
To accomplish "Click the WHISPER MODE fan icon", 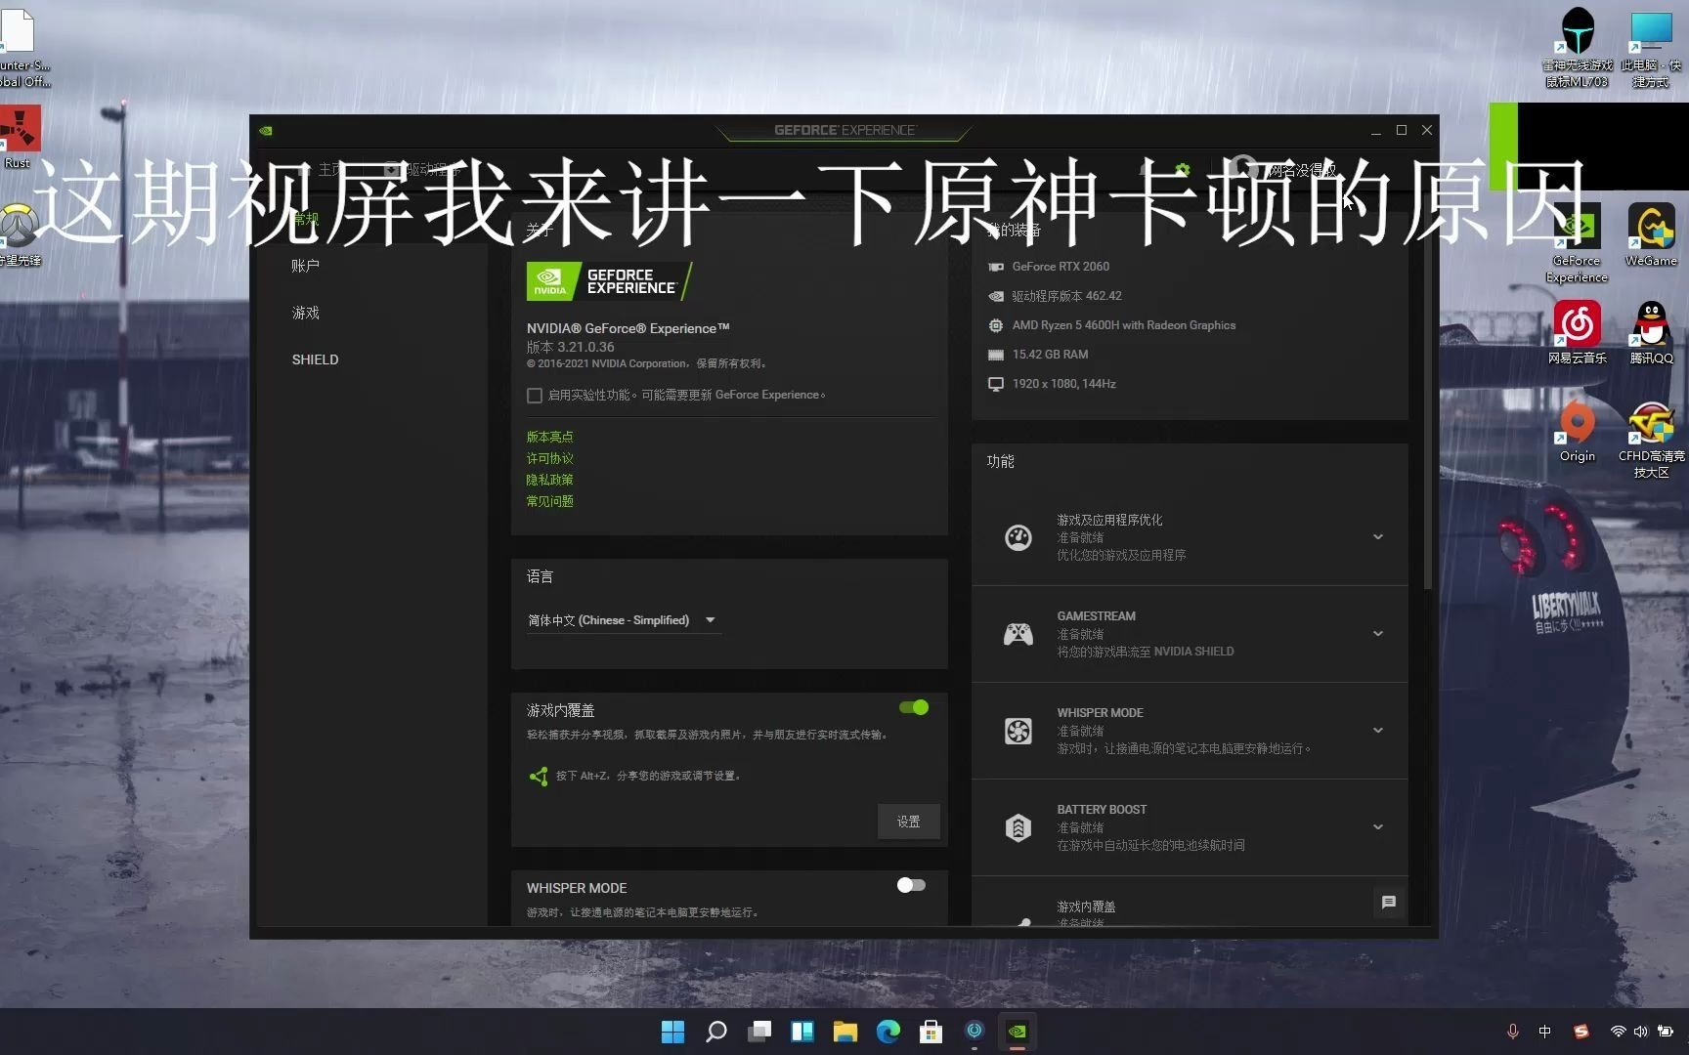I will pos(1018,731).
